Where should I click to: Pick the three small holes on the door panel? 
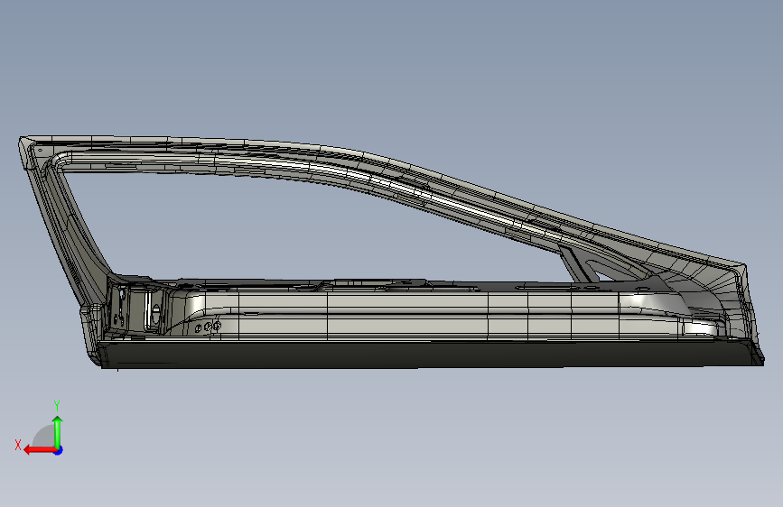tap(207, 327)
